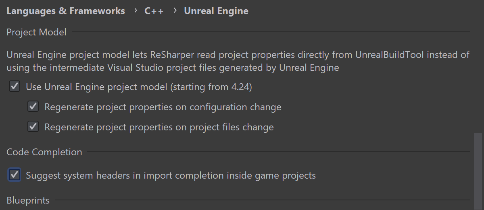Click 'Suggest system headers in import completion' label text
The width and height of the screenshot is (484, 210).
[171, 175]
